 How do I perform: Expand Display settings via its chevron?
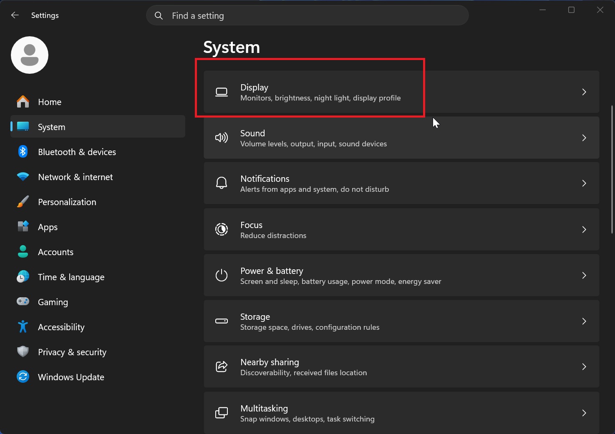pos(584,92)
